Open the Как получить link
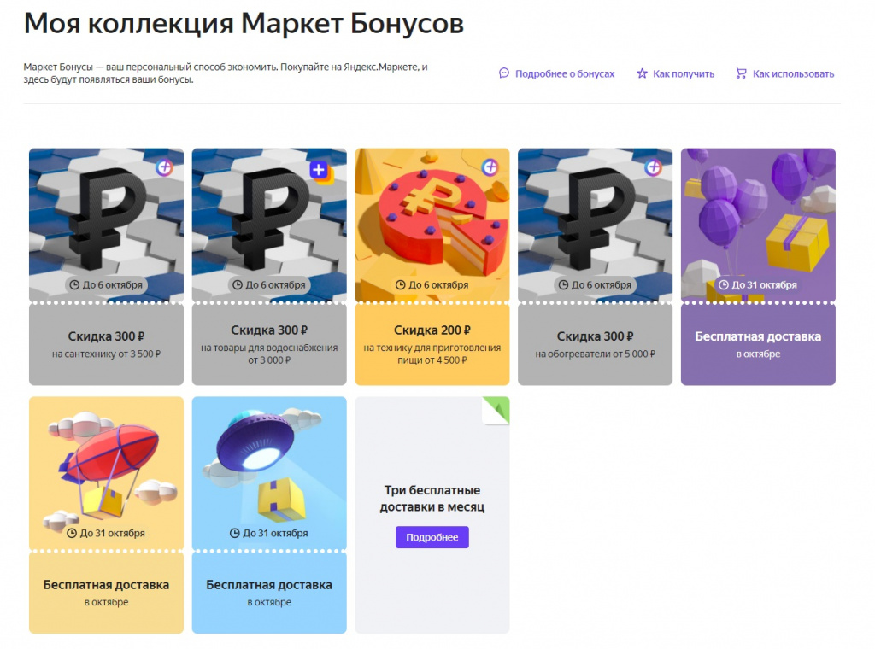875x649 pixels. [684, 73]
